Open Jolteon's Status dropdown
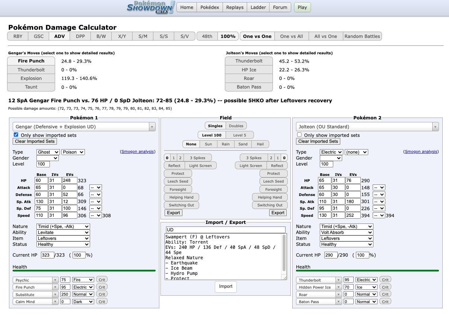The width and height of the screenshot is (449, 315). pyautogui.click(x=346, y=244)
